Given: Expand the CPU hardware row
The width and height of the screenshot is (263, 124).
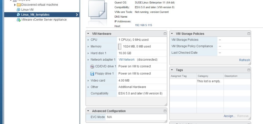Looking at the screenshot, I should click(x=88, y=40).
